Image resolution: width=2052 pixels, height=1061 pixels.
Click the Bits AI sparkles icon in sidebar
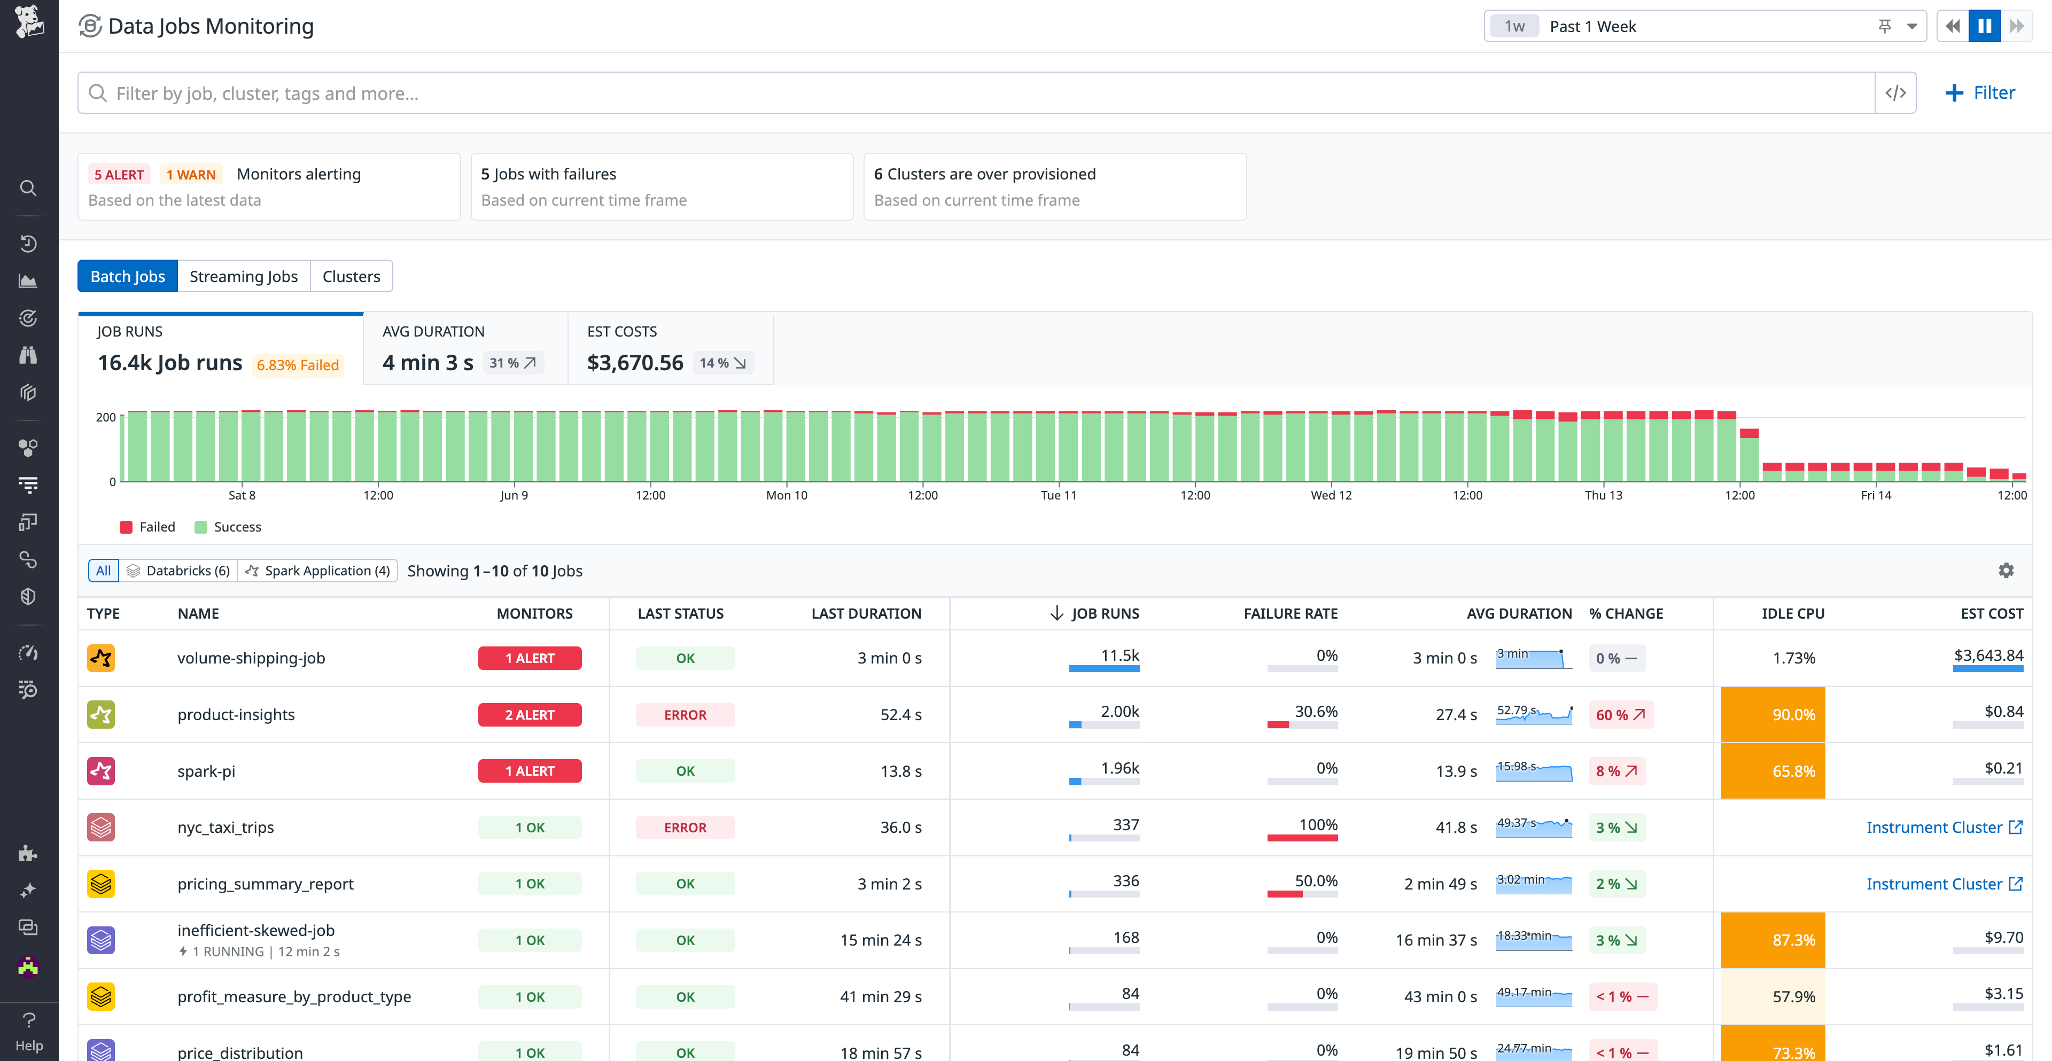click(29, 891)
